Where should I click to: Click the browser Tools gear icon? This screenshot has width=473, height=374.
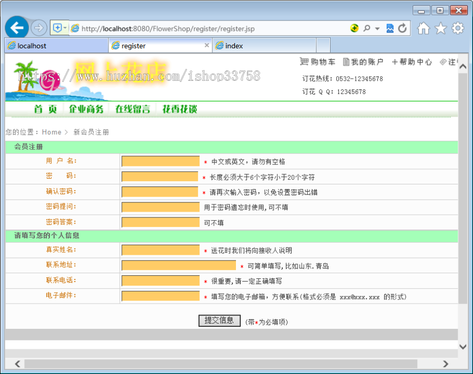click(458, 28)
